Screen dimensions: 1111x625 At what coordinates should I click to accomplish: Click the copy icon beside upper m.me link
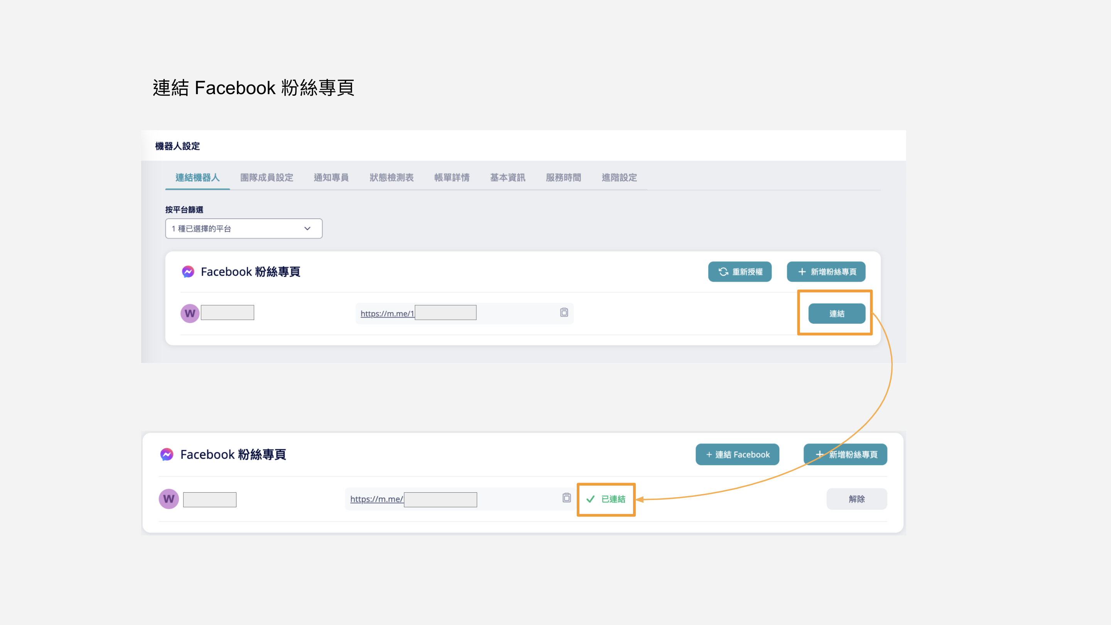coord(564,312)
